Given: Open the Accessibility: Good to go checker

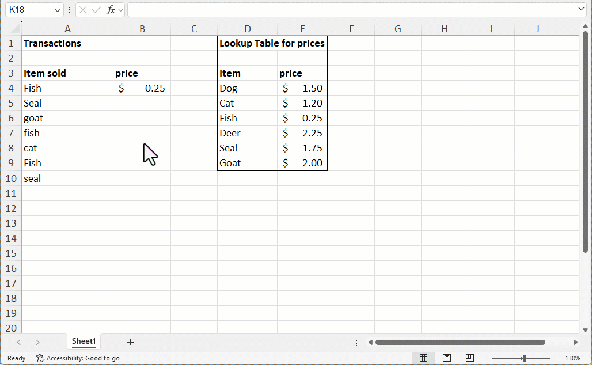Looking at the screenshot, I should (x=78, y=358).
